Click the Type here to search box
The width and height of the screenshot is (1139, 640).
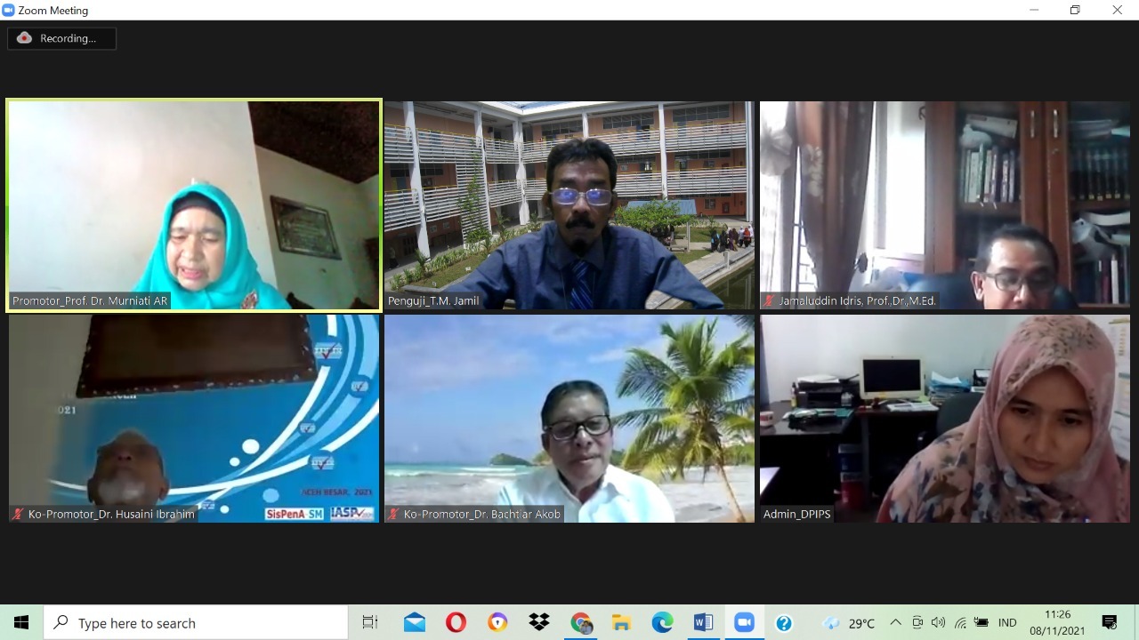(196, 623)
